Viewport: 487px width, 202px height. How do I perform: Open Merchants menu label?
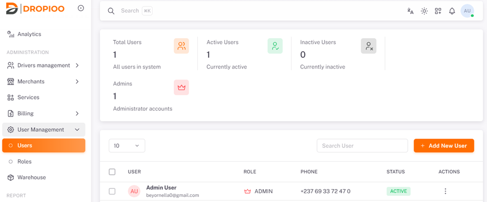tap(31, 81)
